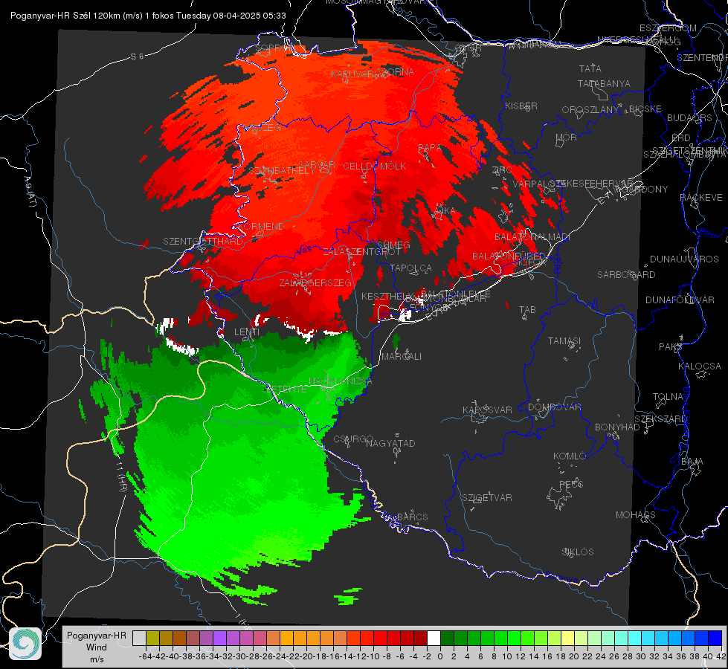Click the BALATONALMADI label
The width and height of the screenshot is (728, 669).
pyautogui.click(x=532, y=237)
